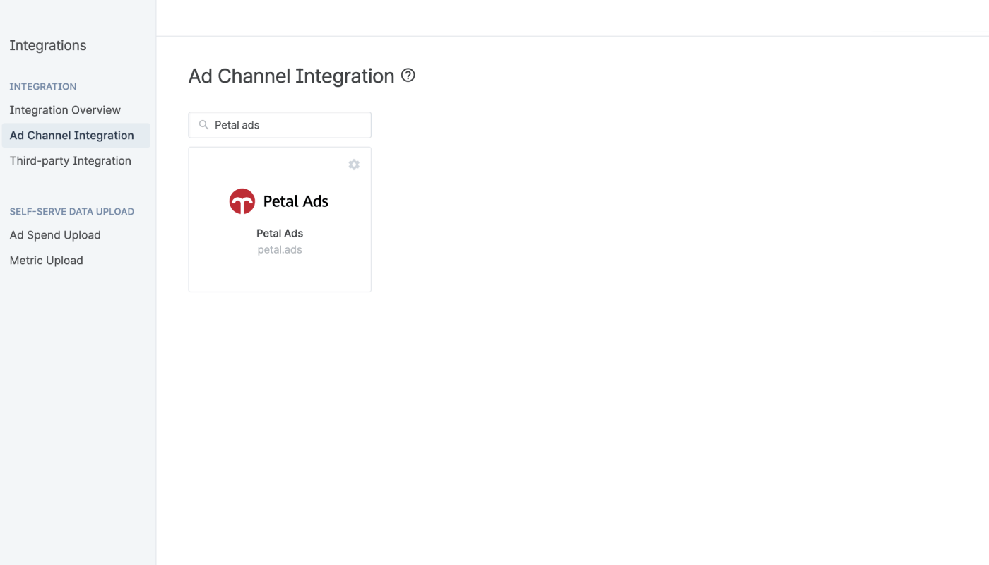The height and width of the screenshot is (565, 989).
Task: Open the Petal Ads settings gear
Action: (354, 165)
